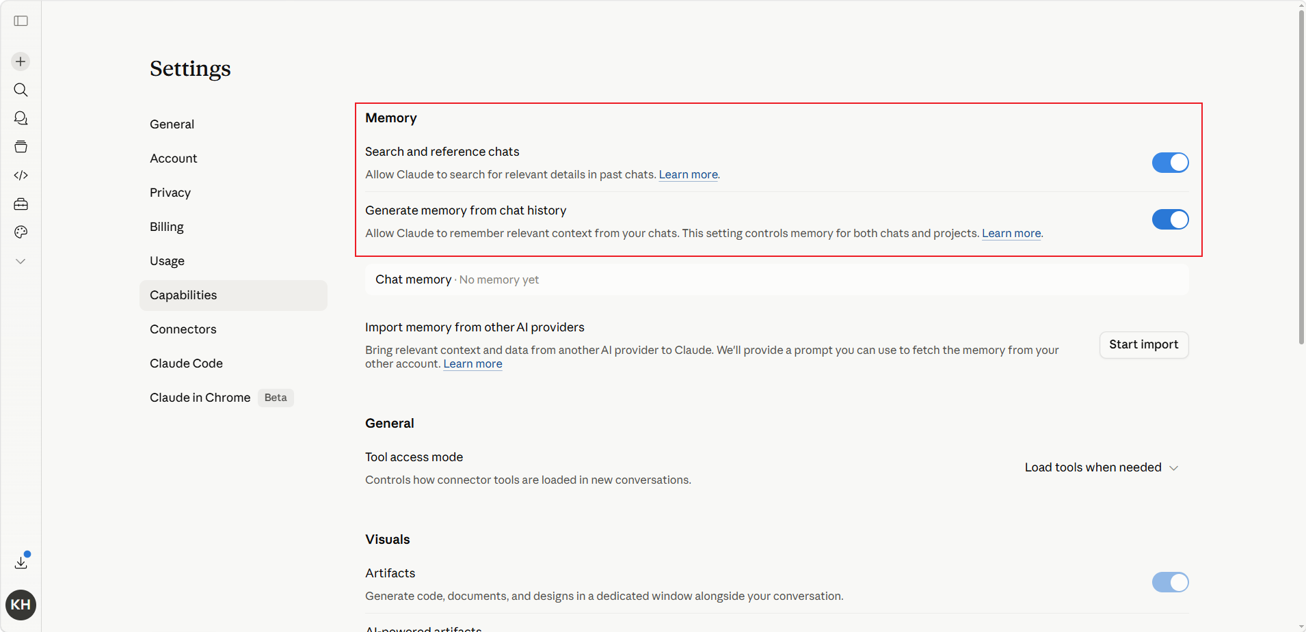Toggle the Artifacts switch
1306x632 pixels.
coord(1170,582)
